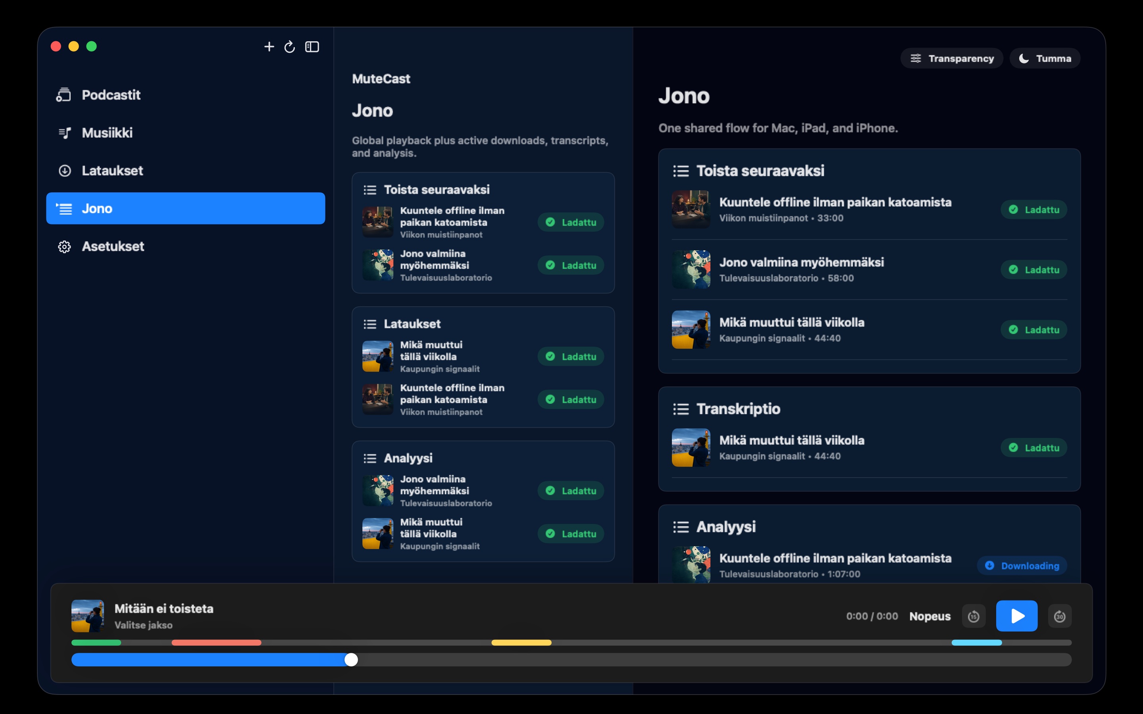The height and width of the screenshot is (714, 1143).
Task: Open the Nopeus speed control
Action: coord(929,616)
